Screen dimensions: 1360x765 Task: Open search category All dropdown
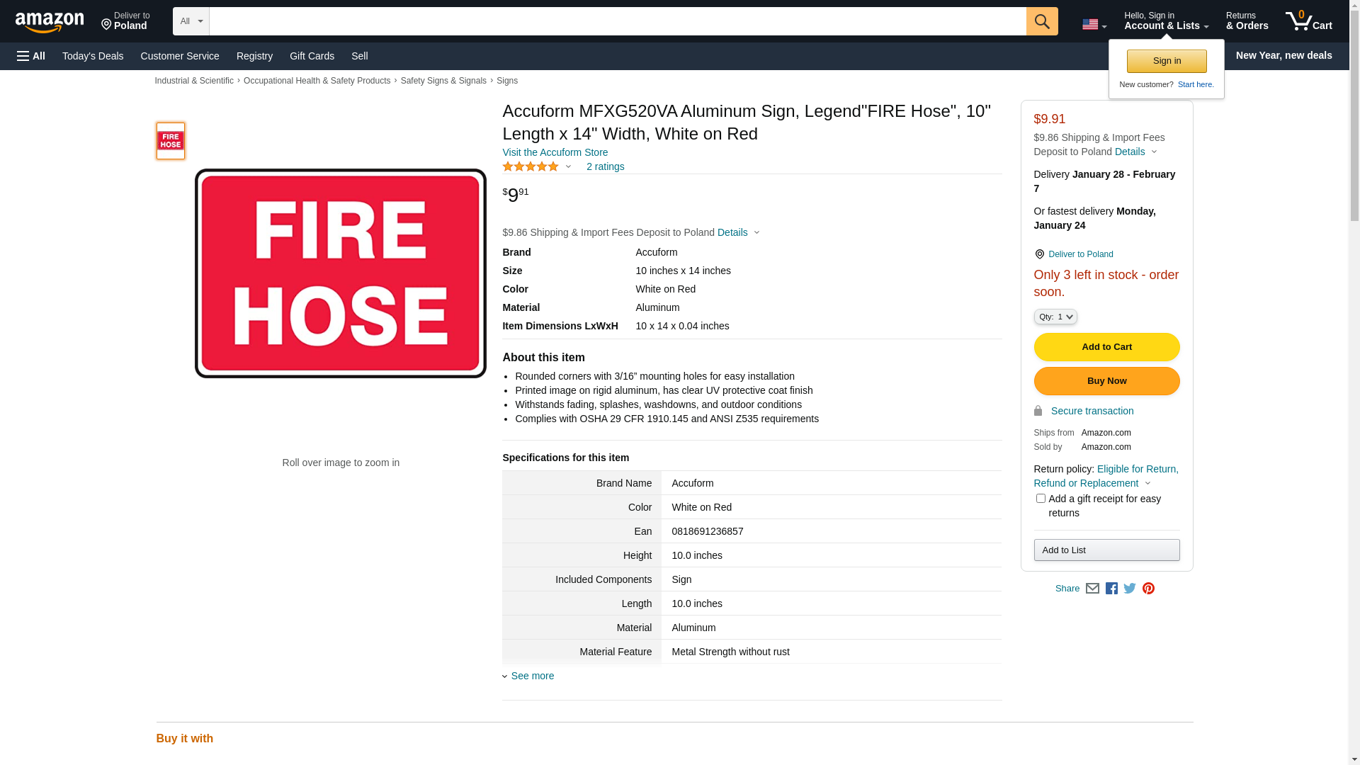coord(191,21)
